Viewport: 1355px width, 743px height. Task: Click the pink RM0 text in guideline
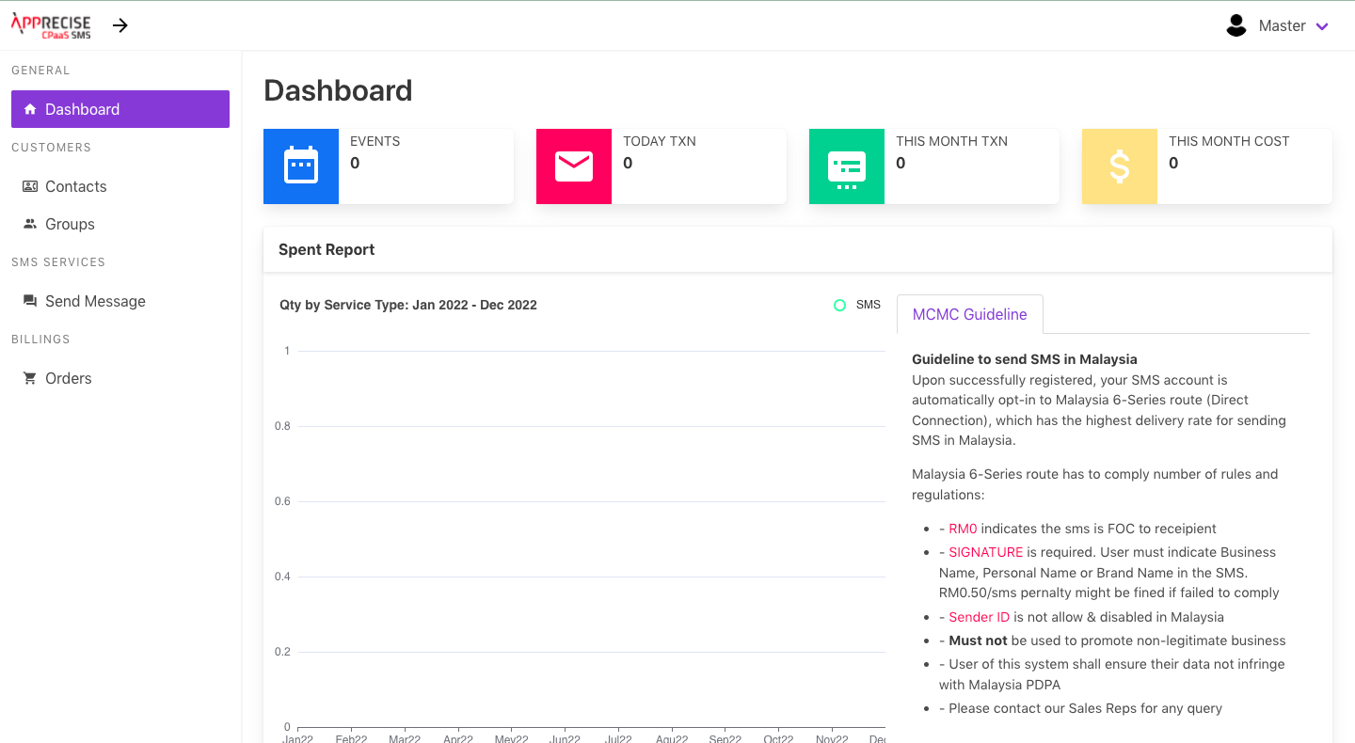963,529
